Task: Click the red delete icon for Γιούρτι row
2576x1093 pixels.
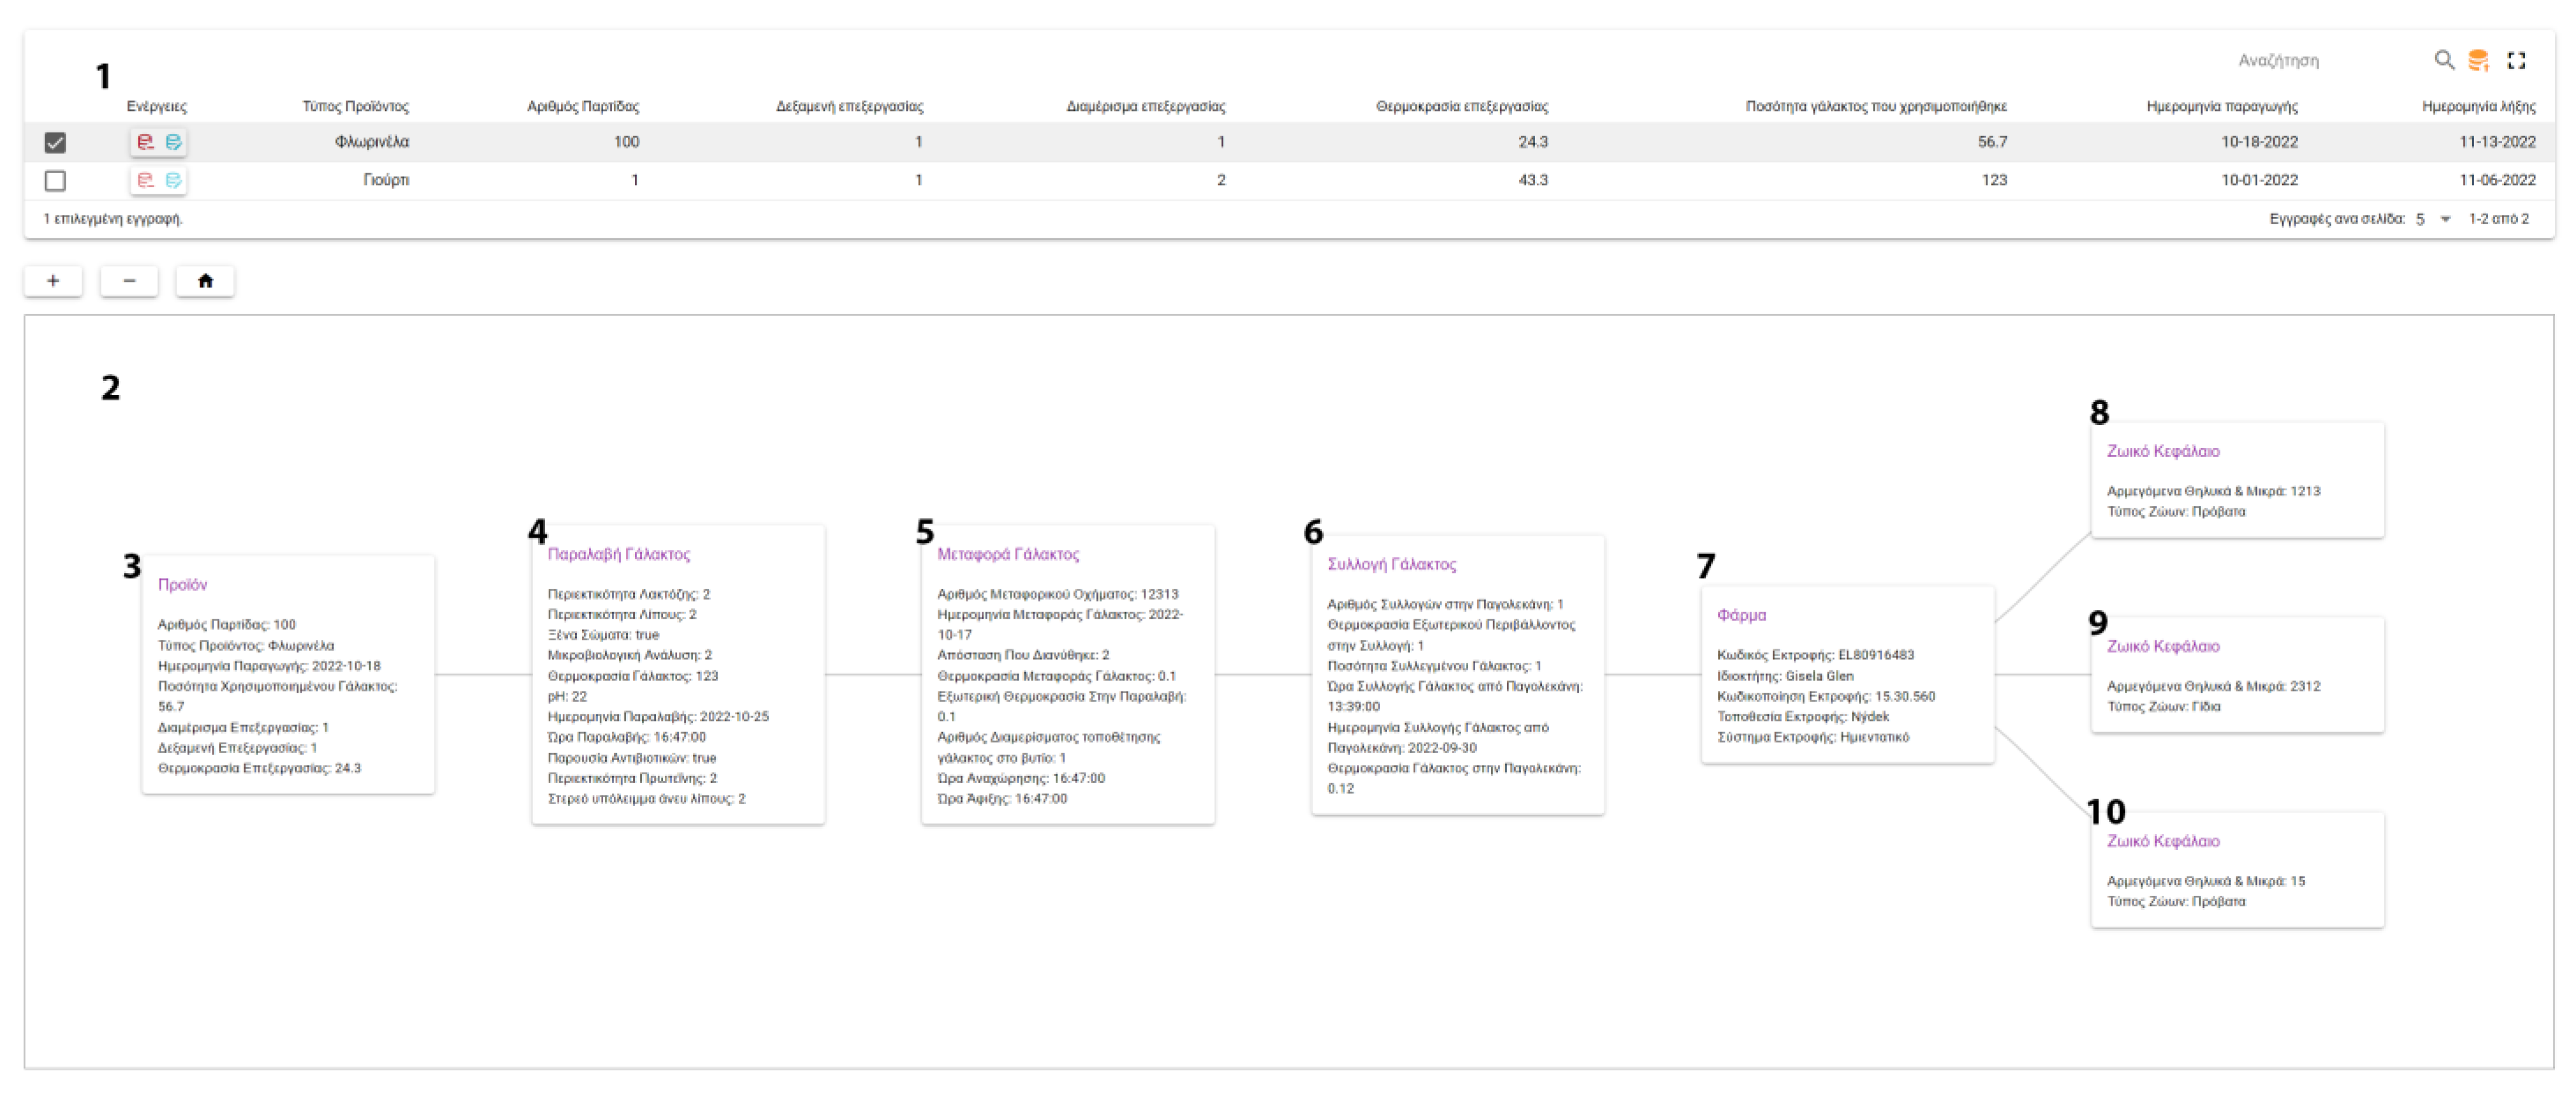Action: (145, 180)
